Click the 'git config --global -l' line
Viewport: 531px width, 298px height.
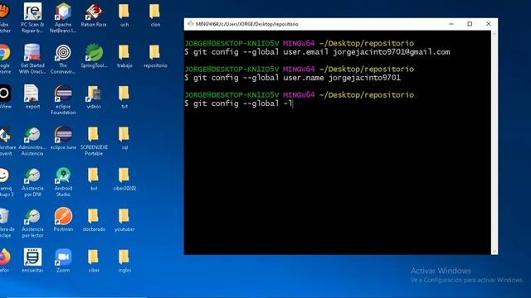[x=238, y=103]
